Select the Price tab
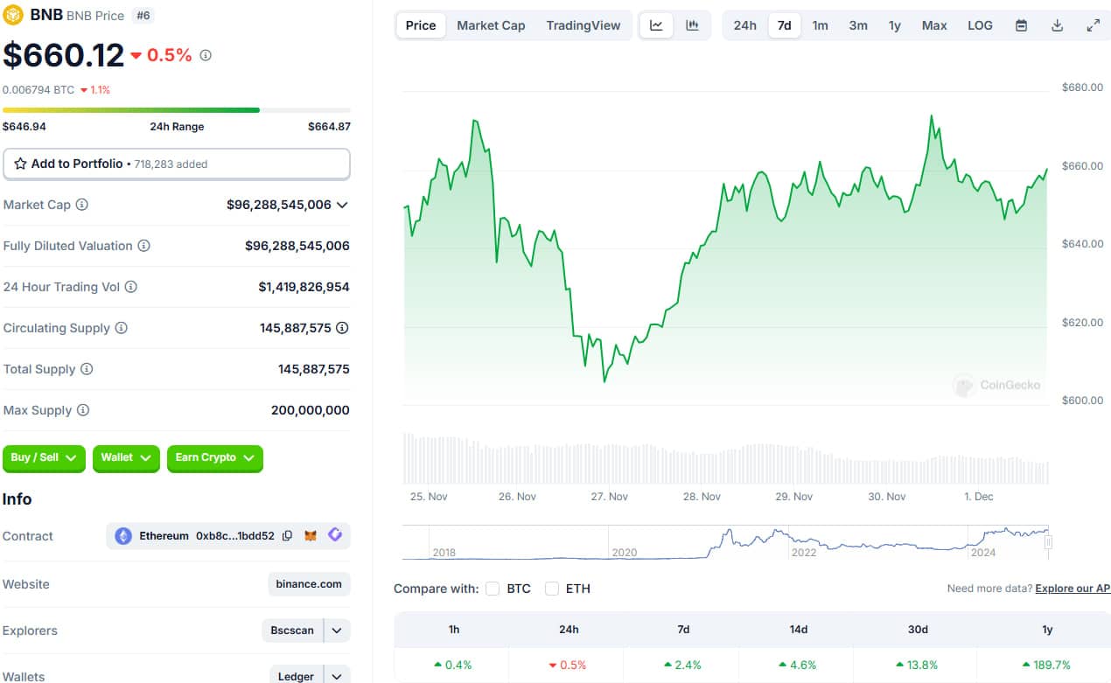1111x683 pixels. tap(421, 25)
